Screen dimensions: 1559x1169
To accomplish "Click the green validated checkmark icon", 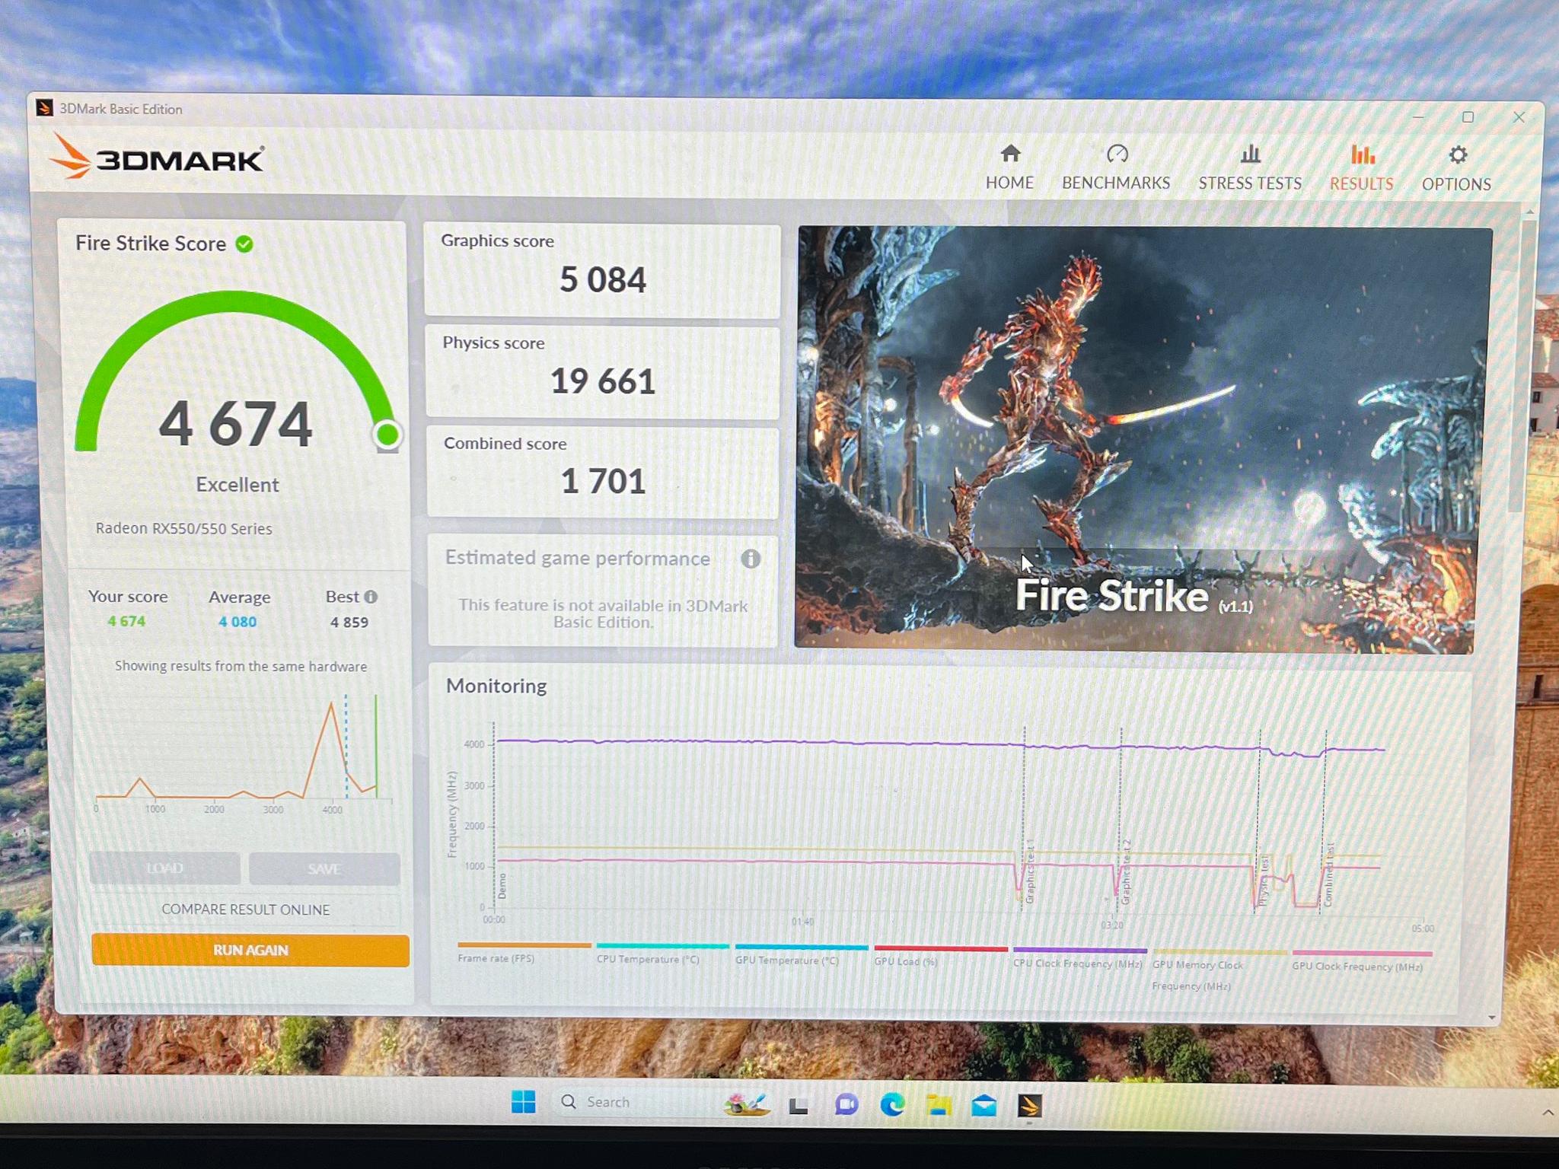I will (x=244, y=244).
